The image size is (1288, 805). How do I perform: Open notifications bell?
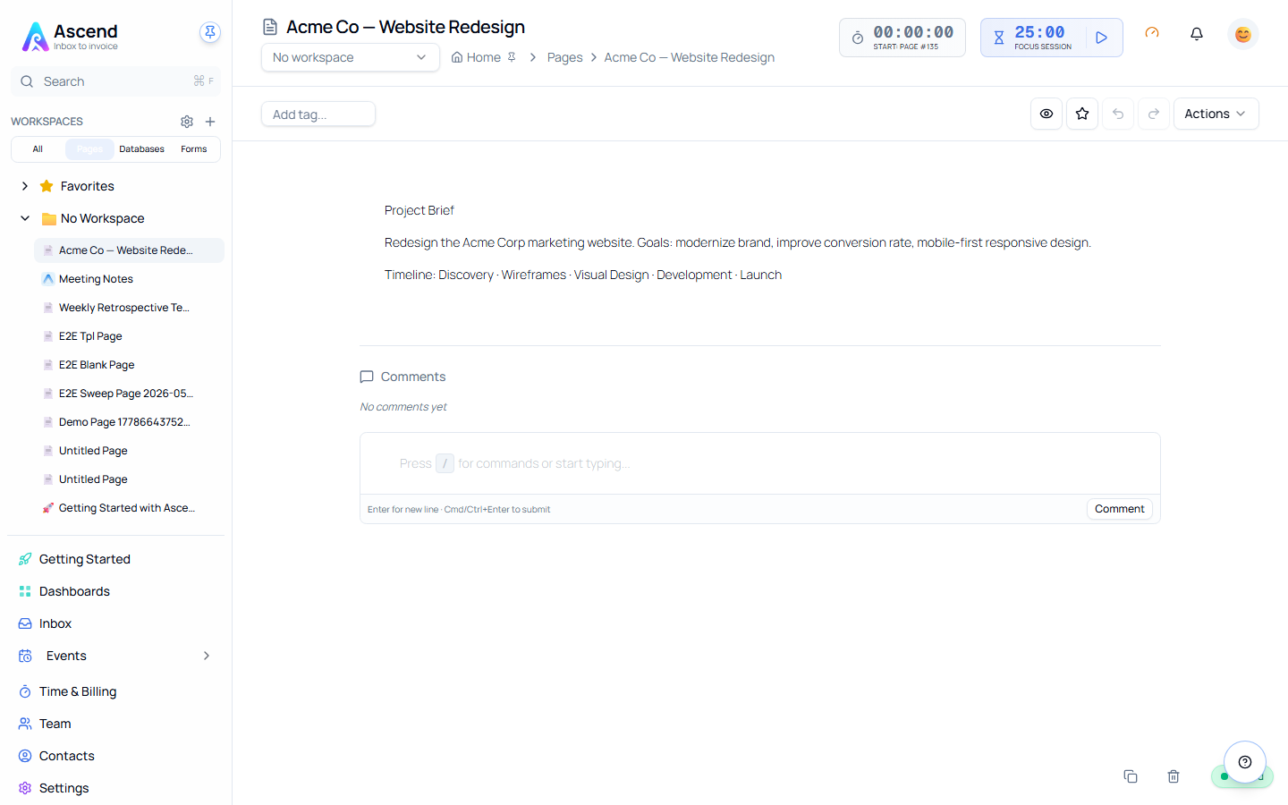tap(1197, 34)
